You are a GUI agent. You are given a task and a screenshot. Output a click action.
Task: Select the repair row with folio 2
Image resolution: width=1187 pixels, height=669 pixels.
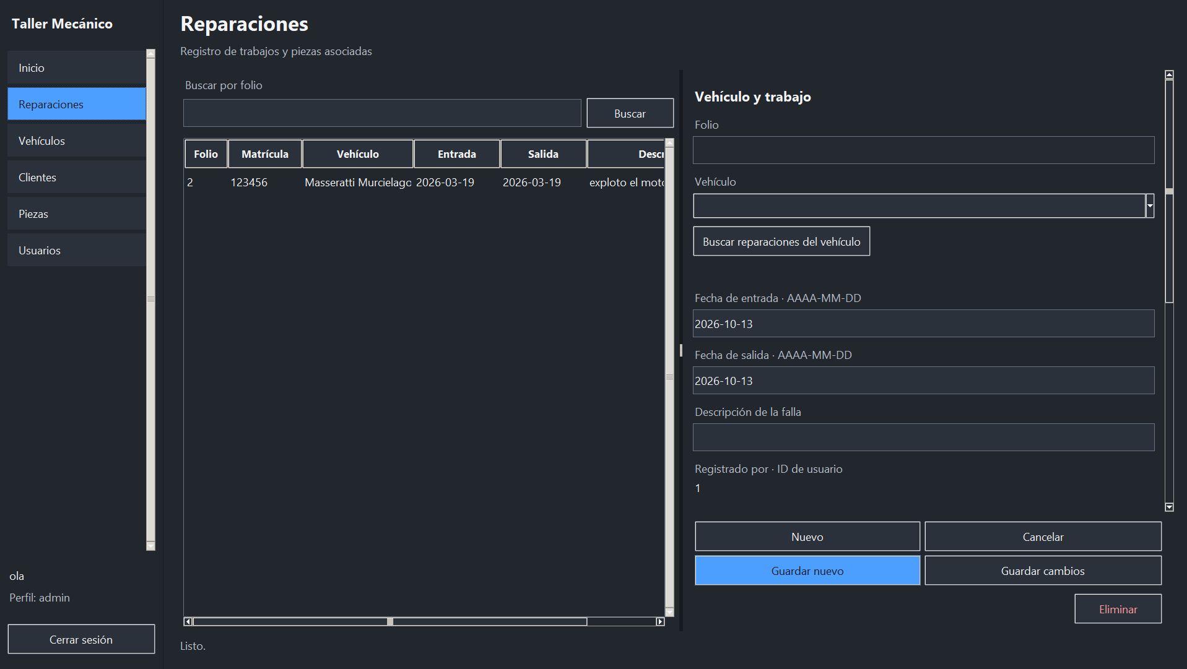pyautogui.click(x=424, y=183)
